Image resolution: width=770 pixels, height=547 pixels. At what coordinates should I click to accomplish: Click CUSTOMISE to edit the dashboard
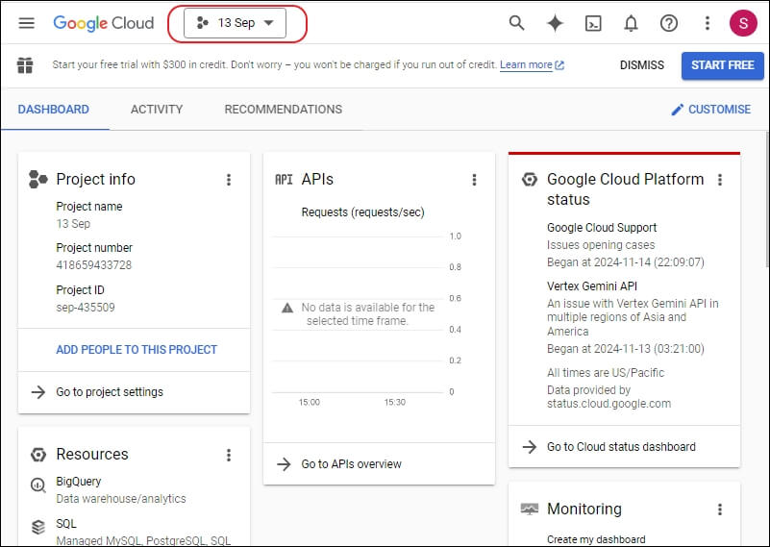pyautogui.click(x=711, y=109)
